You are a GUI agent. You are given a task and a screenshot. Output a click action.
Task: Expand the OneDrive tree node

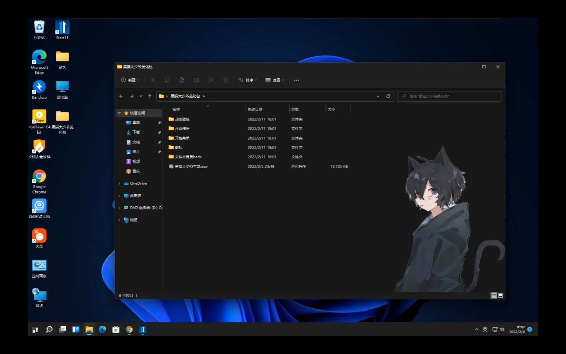[x=119, y=184]
